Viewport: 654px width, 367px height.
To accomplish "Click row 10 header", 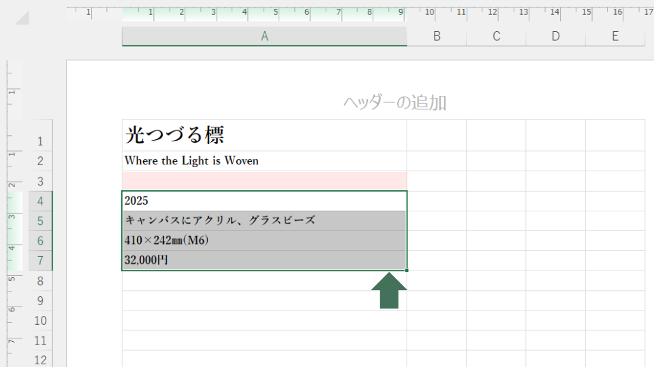I will [x=40, y=321].
